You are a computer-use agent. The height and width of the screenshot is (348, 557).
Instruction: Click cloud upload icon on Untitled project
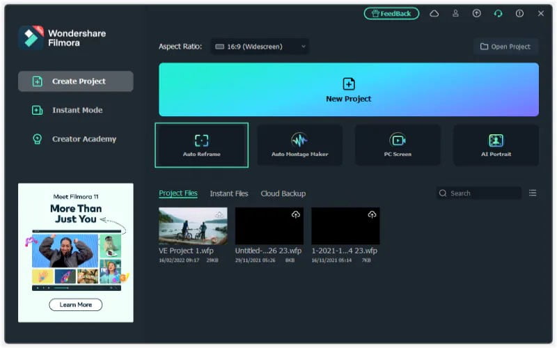(x=295, y=214)
